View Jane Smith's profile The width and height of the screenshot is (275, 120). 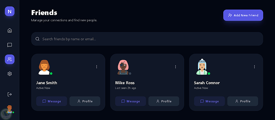(85, 101)
